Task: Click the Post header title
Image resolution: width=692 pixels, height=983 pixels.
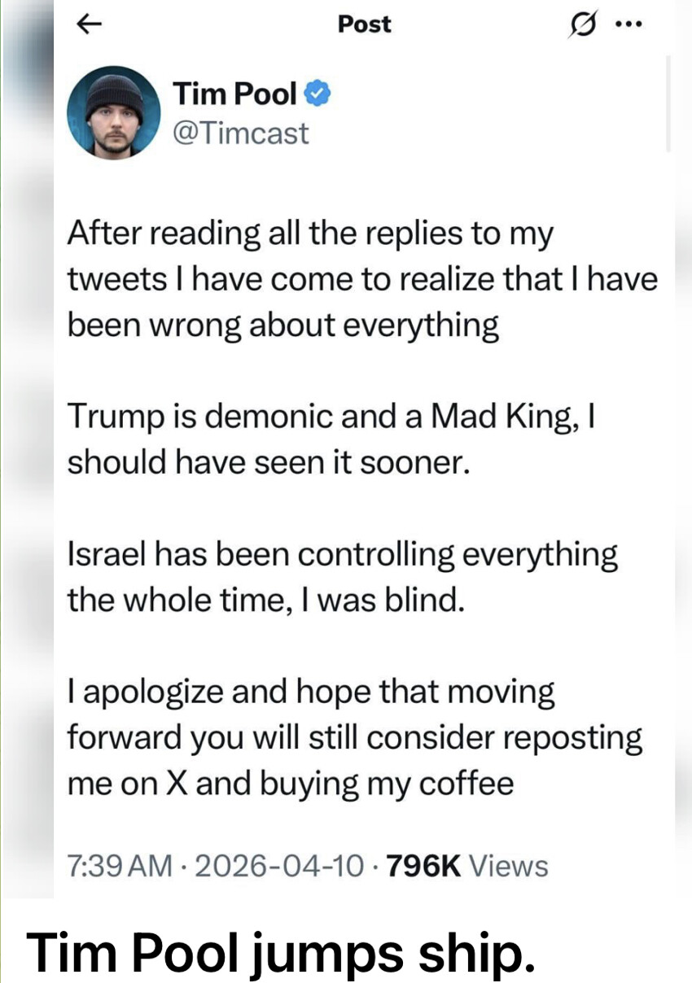Action: (x=364, y=24)
